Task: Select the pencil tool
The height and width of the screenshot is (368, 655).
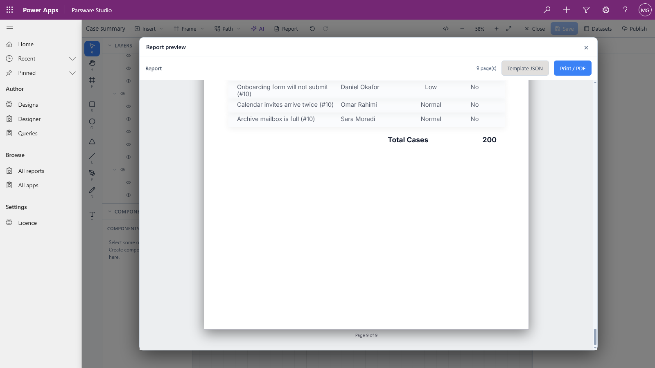Action: click(x=92, y=192)
